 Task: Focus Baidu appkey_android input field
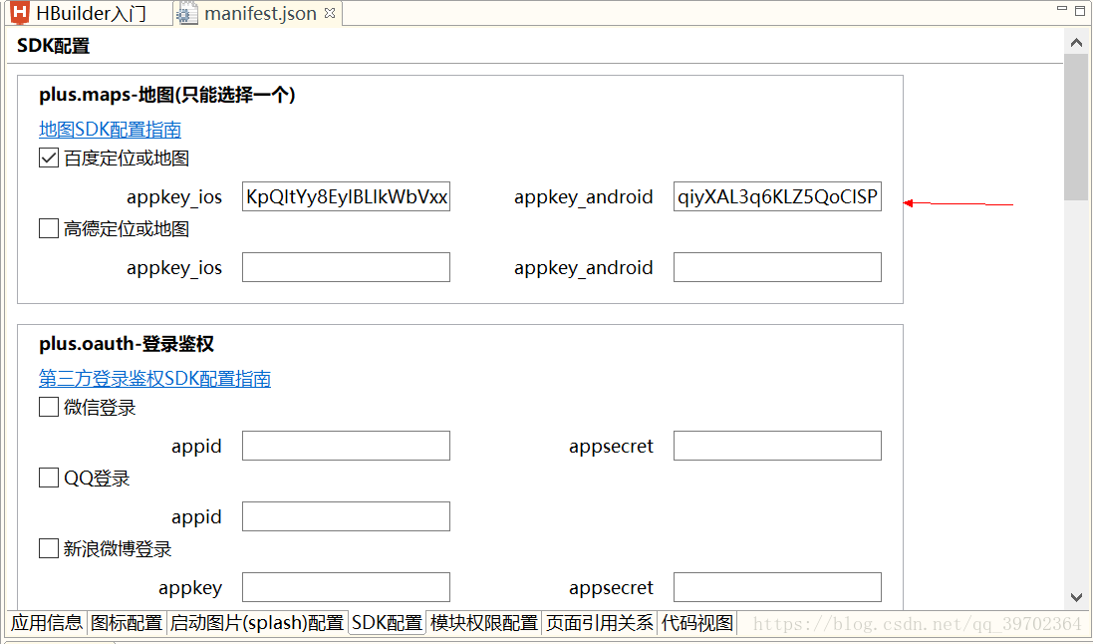[777, 196]
